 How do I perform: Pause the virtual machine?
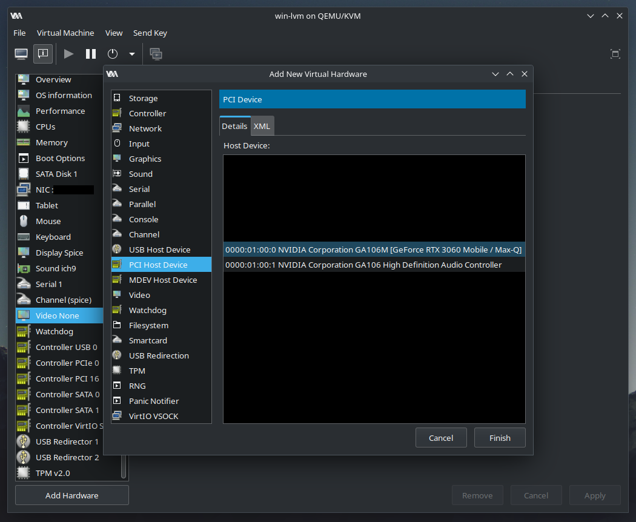pos(91,54)
